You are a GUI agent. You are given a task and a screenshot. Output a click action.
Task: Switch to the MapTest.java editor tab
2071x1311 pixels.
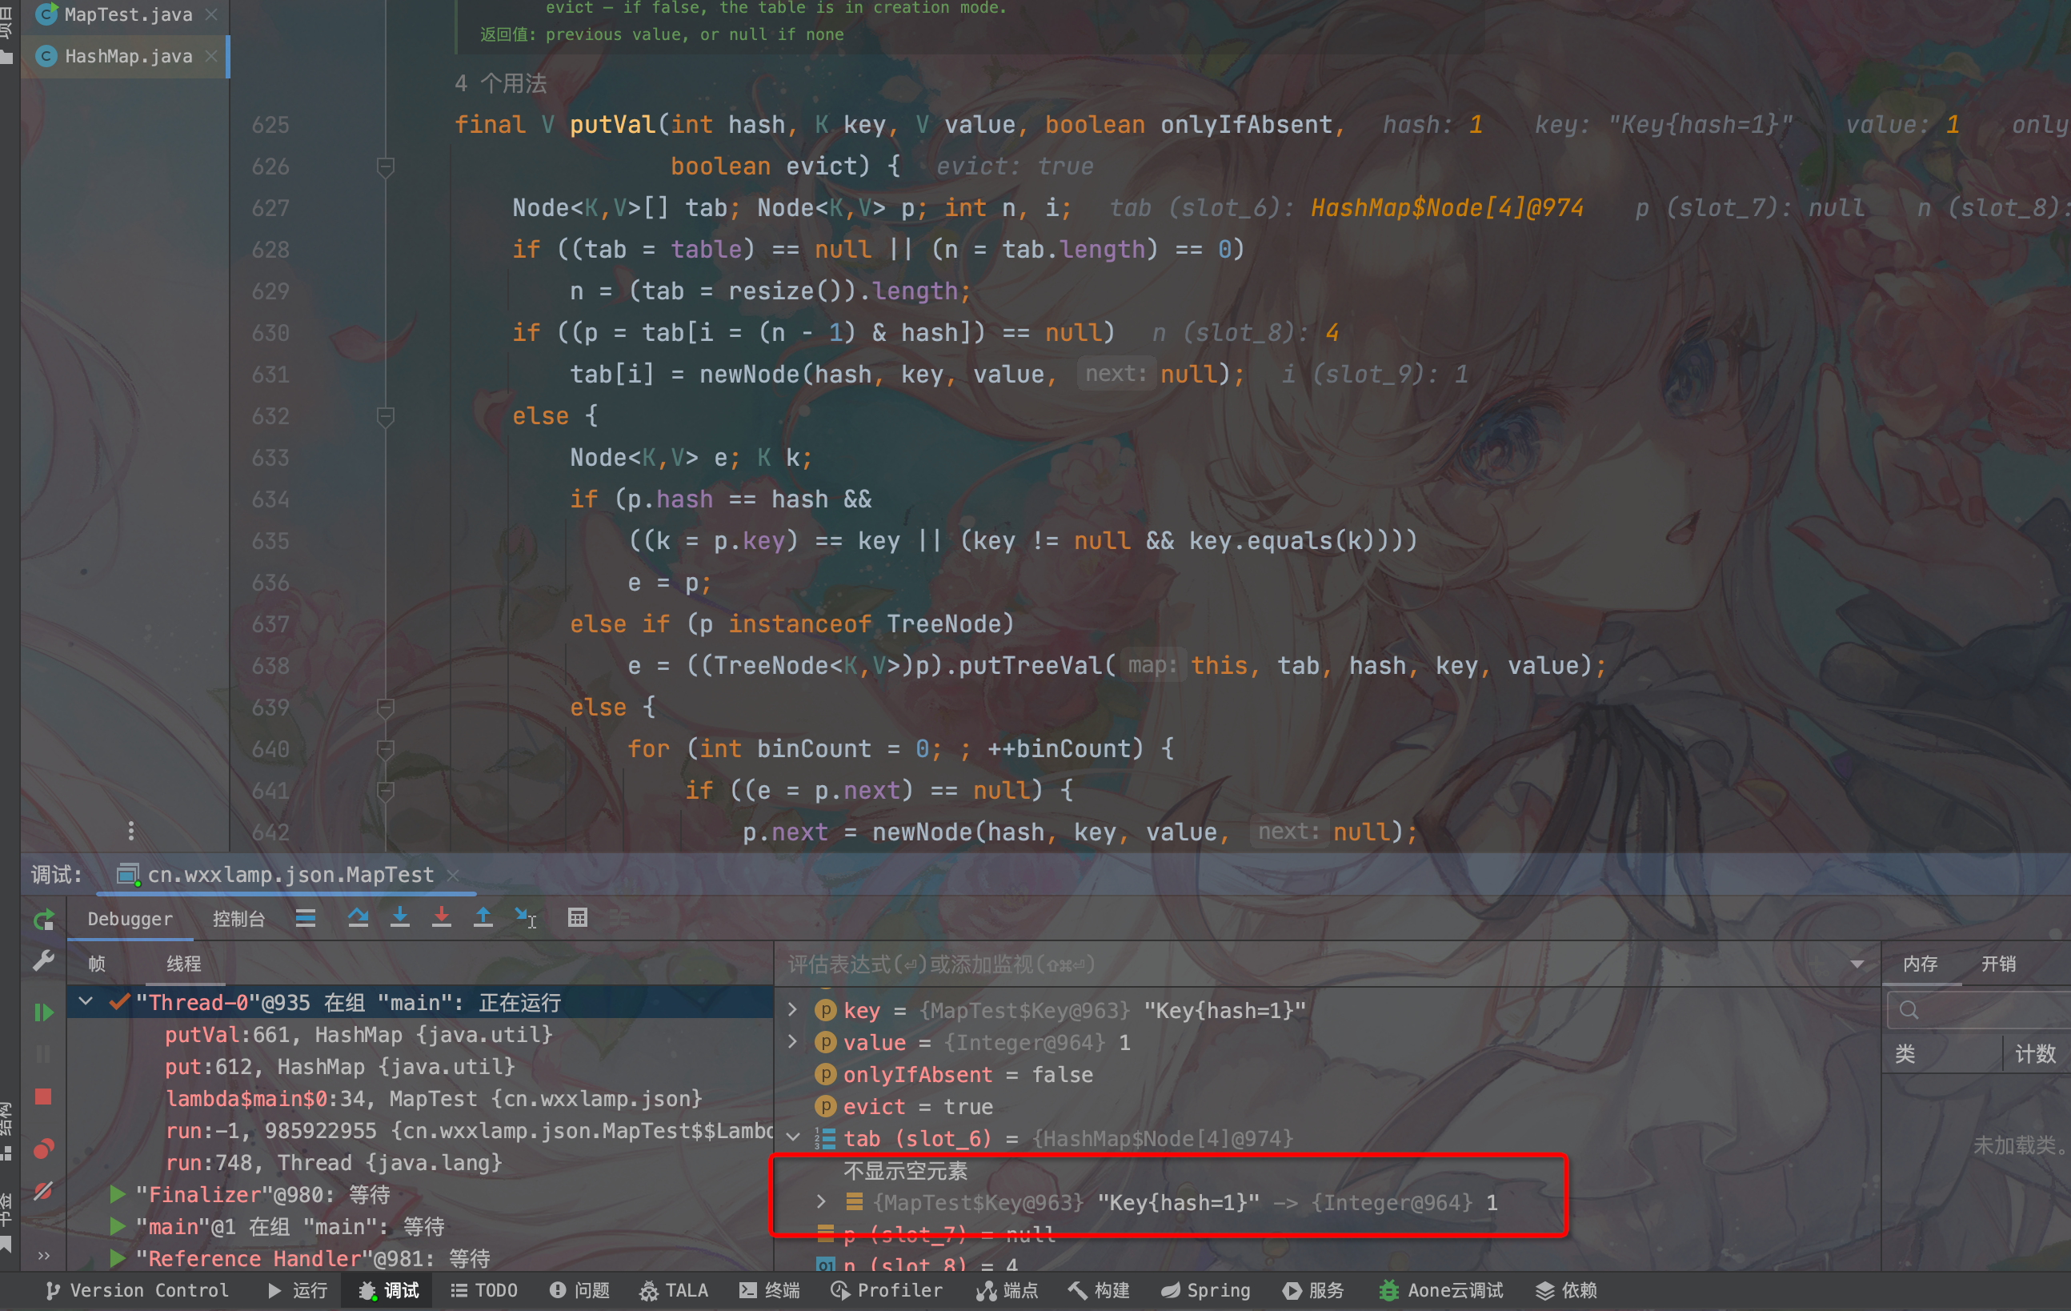pyautogui.click(x=128, y=14)
